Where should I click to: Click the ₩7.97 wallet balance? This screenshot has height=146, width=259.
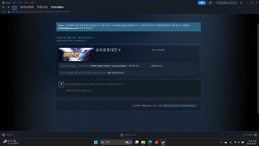point(233,3)
